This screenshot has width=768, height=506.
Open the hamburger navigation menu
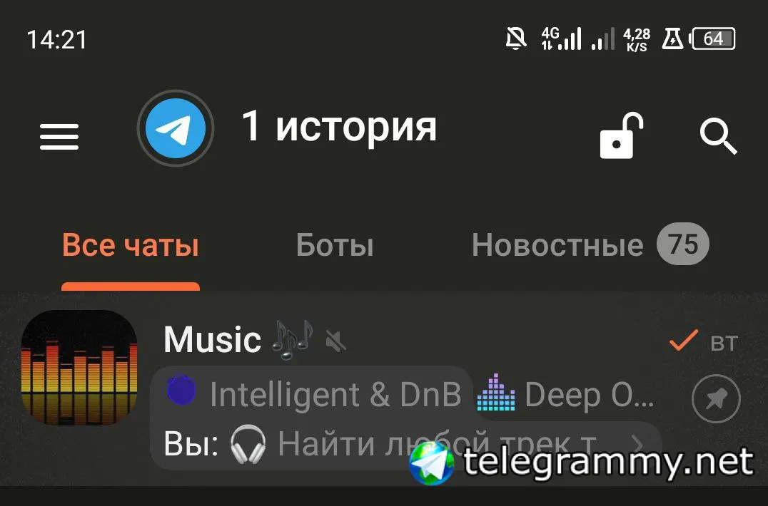59,136
